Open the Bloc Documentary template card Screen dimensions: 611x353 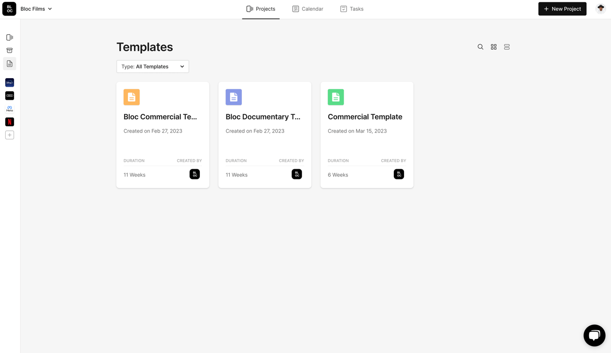(264, 135)
